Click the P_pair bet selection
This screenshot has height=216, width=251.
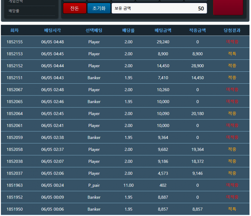click(x=94, y=185)
